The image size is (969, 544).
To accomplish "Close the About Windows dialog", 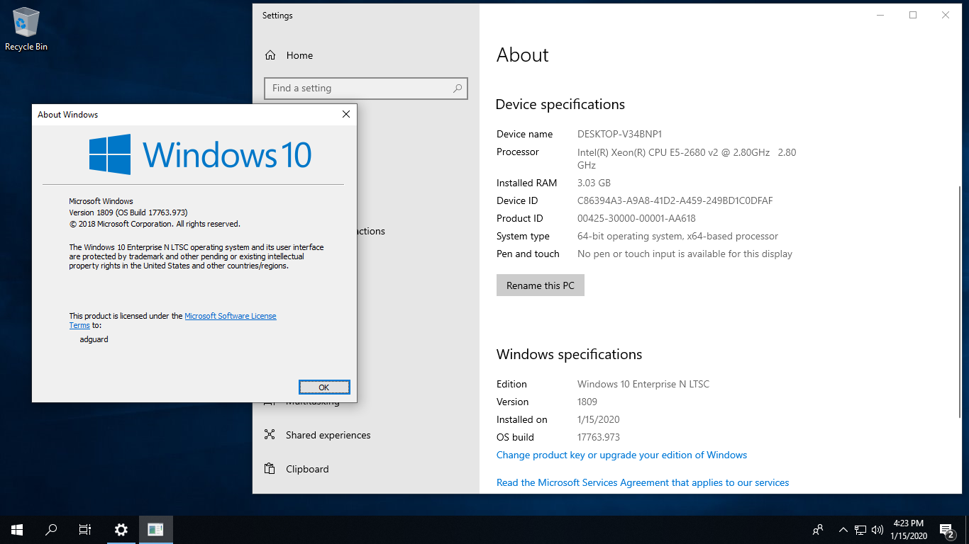I will coord(346,114).
